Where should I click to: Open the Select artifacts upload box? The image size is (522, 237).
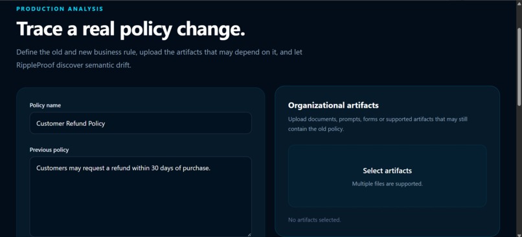[x=387, y=176]
